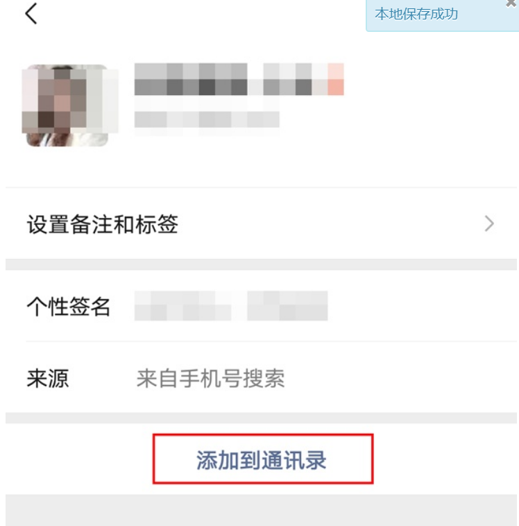The image size is (519, 526).
Task: Expand the chevron on 设置备注和标签 row
Action: [489, 223]
